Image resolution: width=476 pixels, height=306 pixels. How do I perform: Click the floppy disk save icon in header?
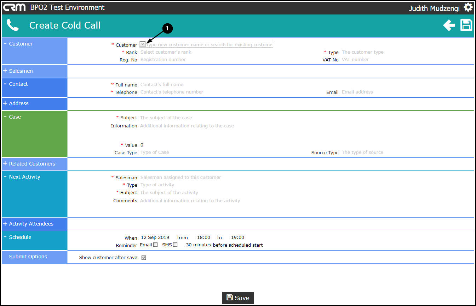(x=466, y=25)
